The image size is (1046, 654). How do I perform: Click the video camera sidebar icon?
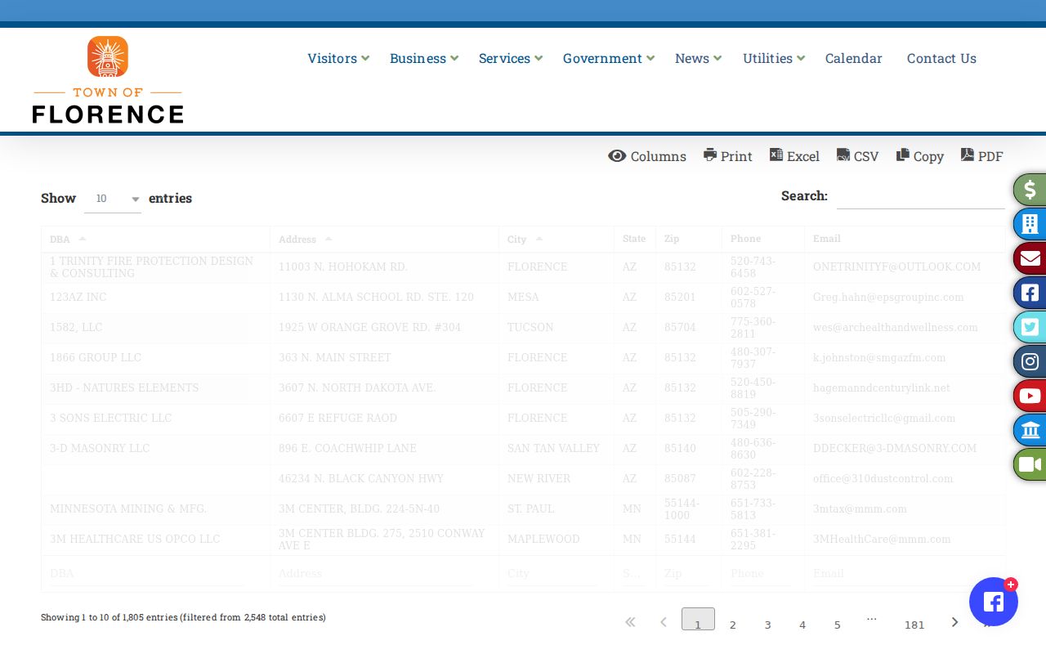pyautogui.click(x=1030, y=464)
